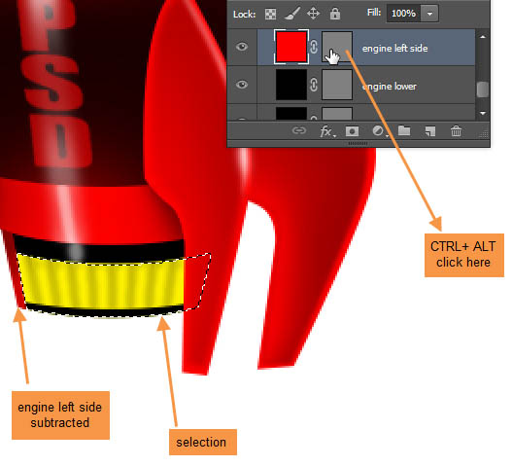Click the lock all padlock icon
This screenshot has height=466, width=512.
click(x=335, y=14)
